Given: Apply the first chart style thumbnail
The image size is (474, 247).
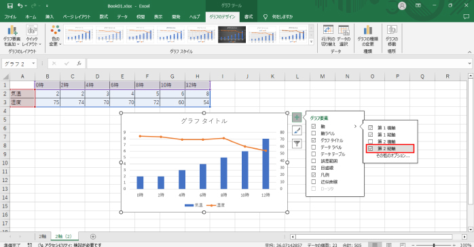Looking at the screenshot, I should [79, 35].
